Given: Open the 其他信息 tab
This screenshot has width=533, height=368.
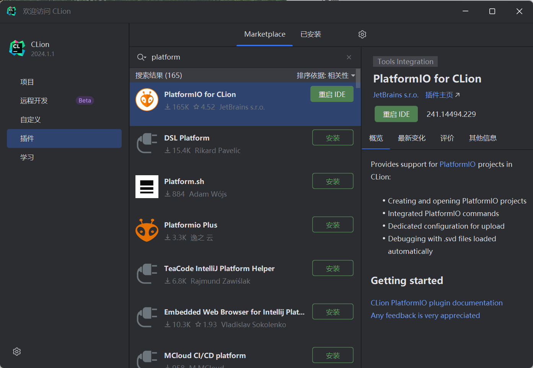Looking at the screenshot, I should [483, 138].
